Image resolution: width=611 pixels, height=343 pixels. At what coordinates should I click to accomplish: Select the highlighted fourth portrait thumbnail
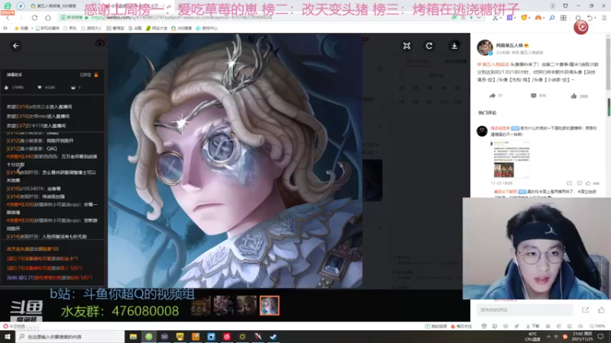(x=270, y=306)
